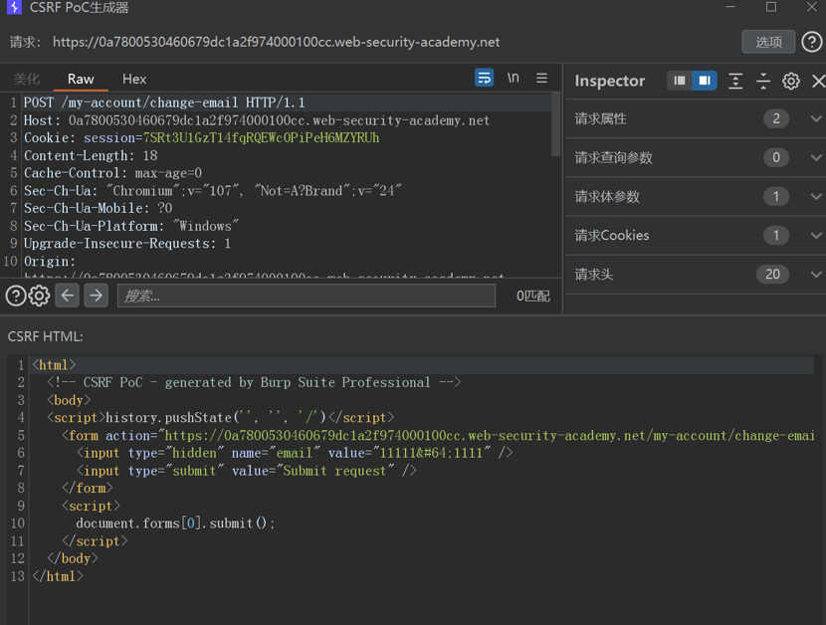
Task: Click the hidden email input line
Action: tap(295, 453)
